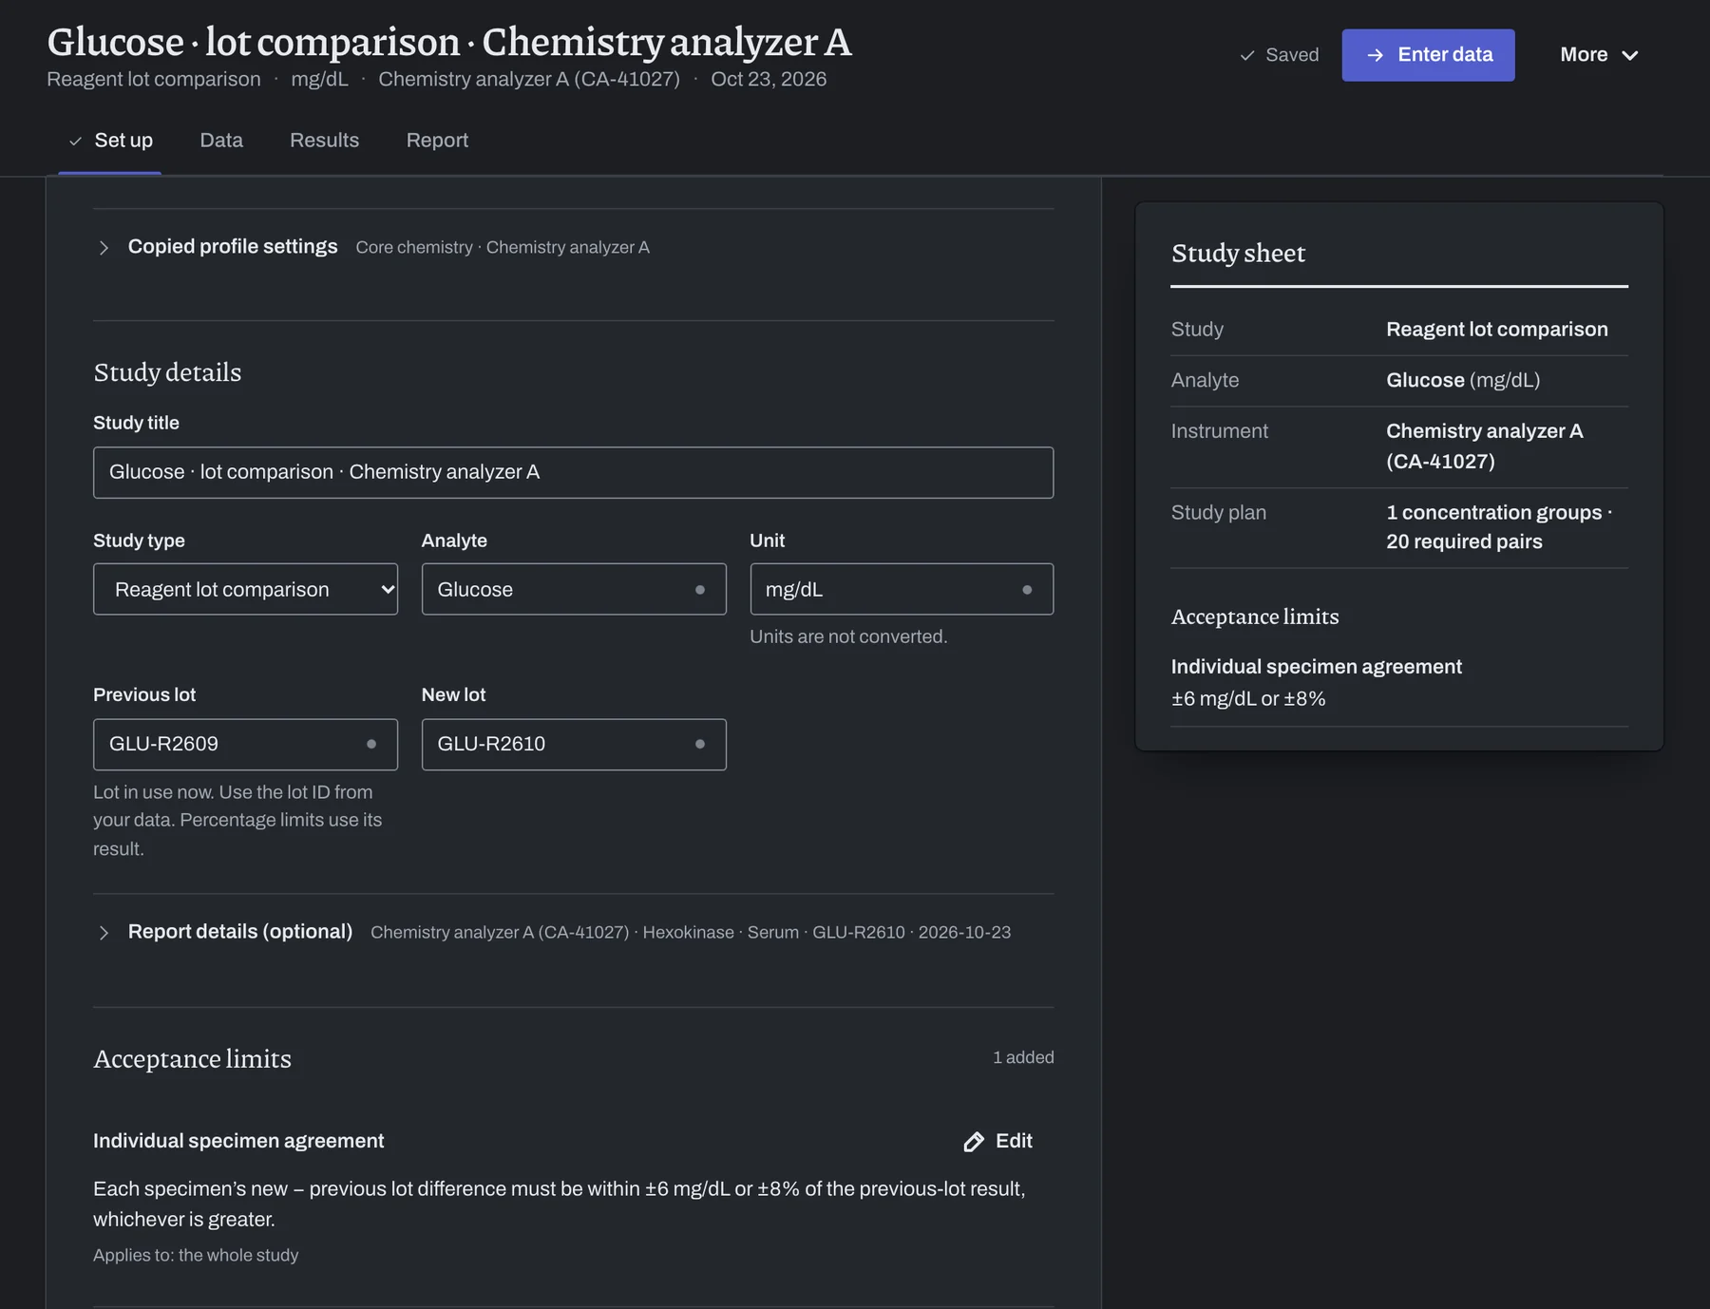Screen dimensions: 1710x1309
Task: Click the New lot GLU-R2610 field
Action: (x=574, y=744)
